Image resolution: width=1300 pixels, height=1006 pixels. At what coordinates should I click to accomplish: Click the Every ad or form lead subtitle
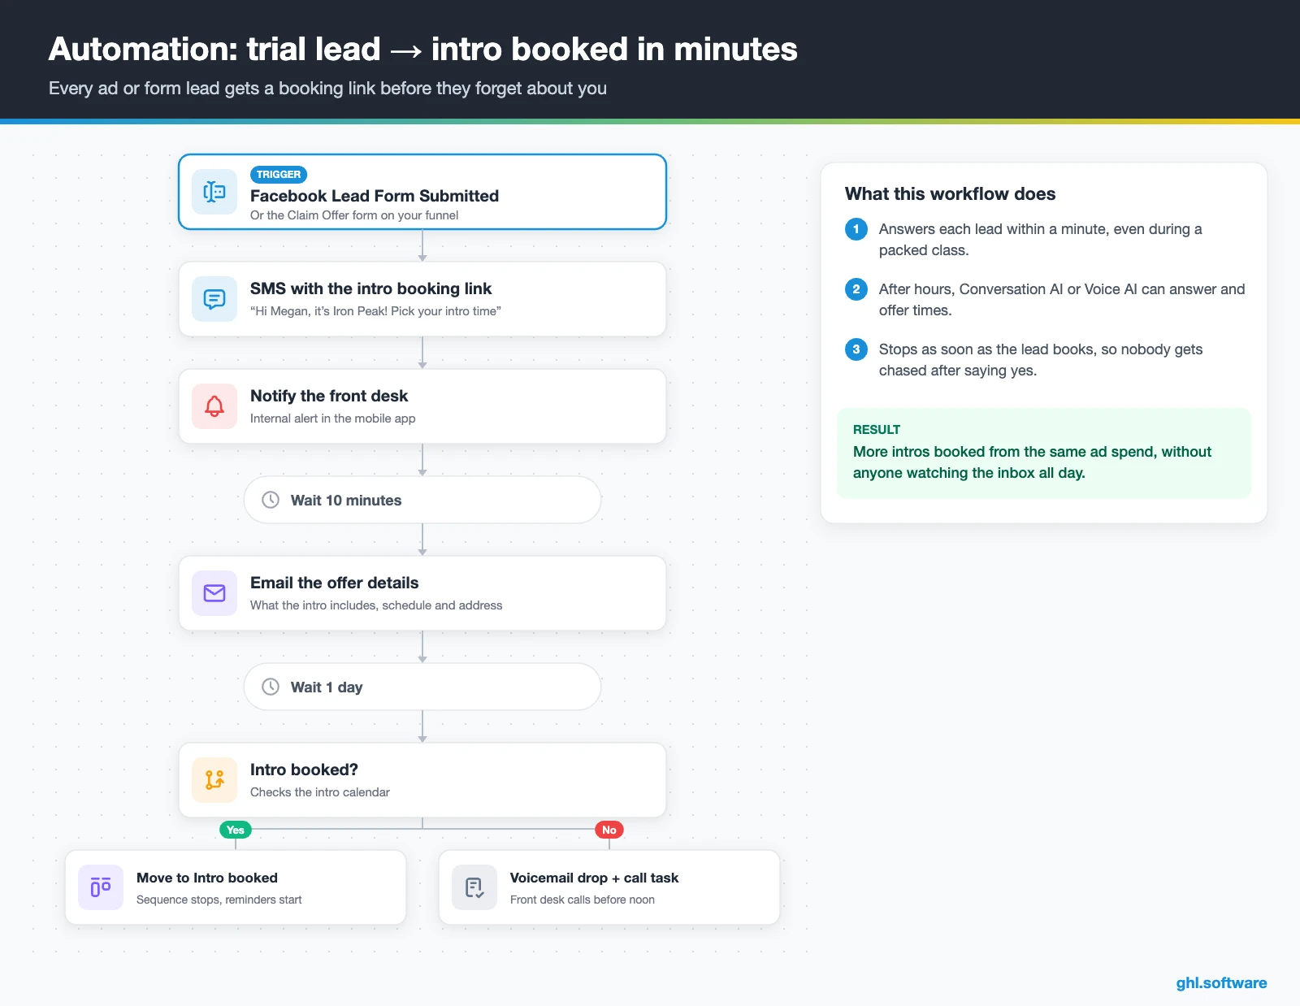click(327, 88)
